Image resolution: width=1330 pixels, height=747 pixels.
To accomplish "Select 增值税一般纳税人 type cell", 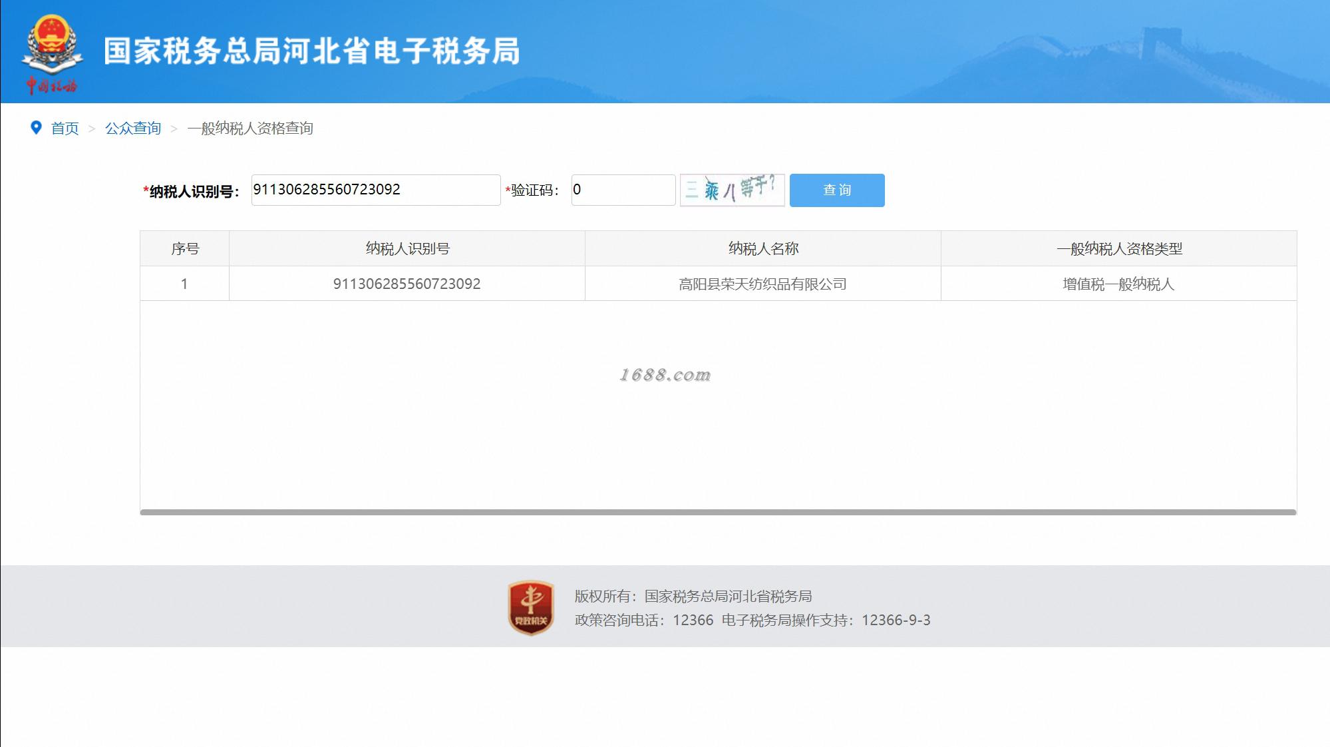I will click(x=1118, y=284).
